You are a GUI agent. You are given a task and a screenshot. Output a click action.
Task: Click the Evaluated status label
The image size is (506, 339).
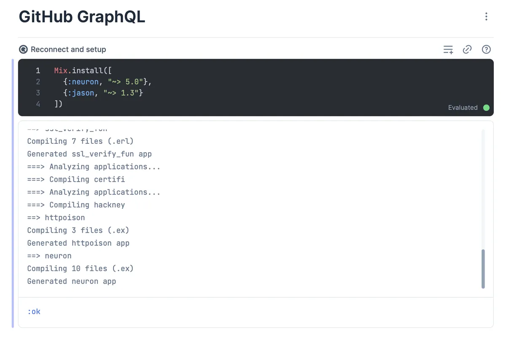tap(463, 108)
